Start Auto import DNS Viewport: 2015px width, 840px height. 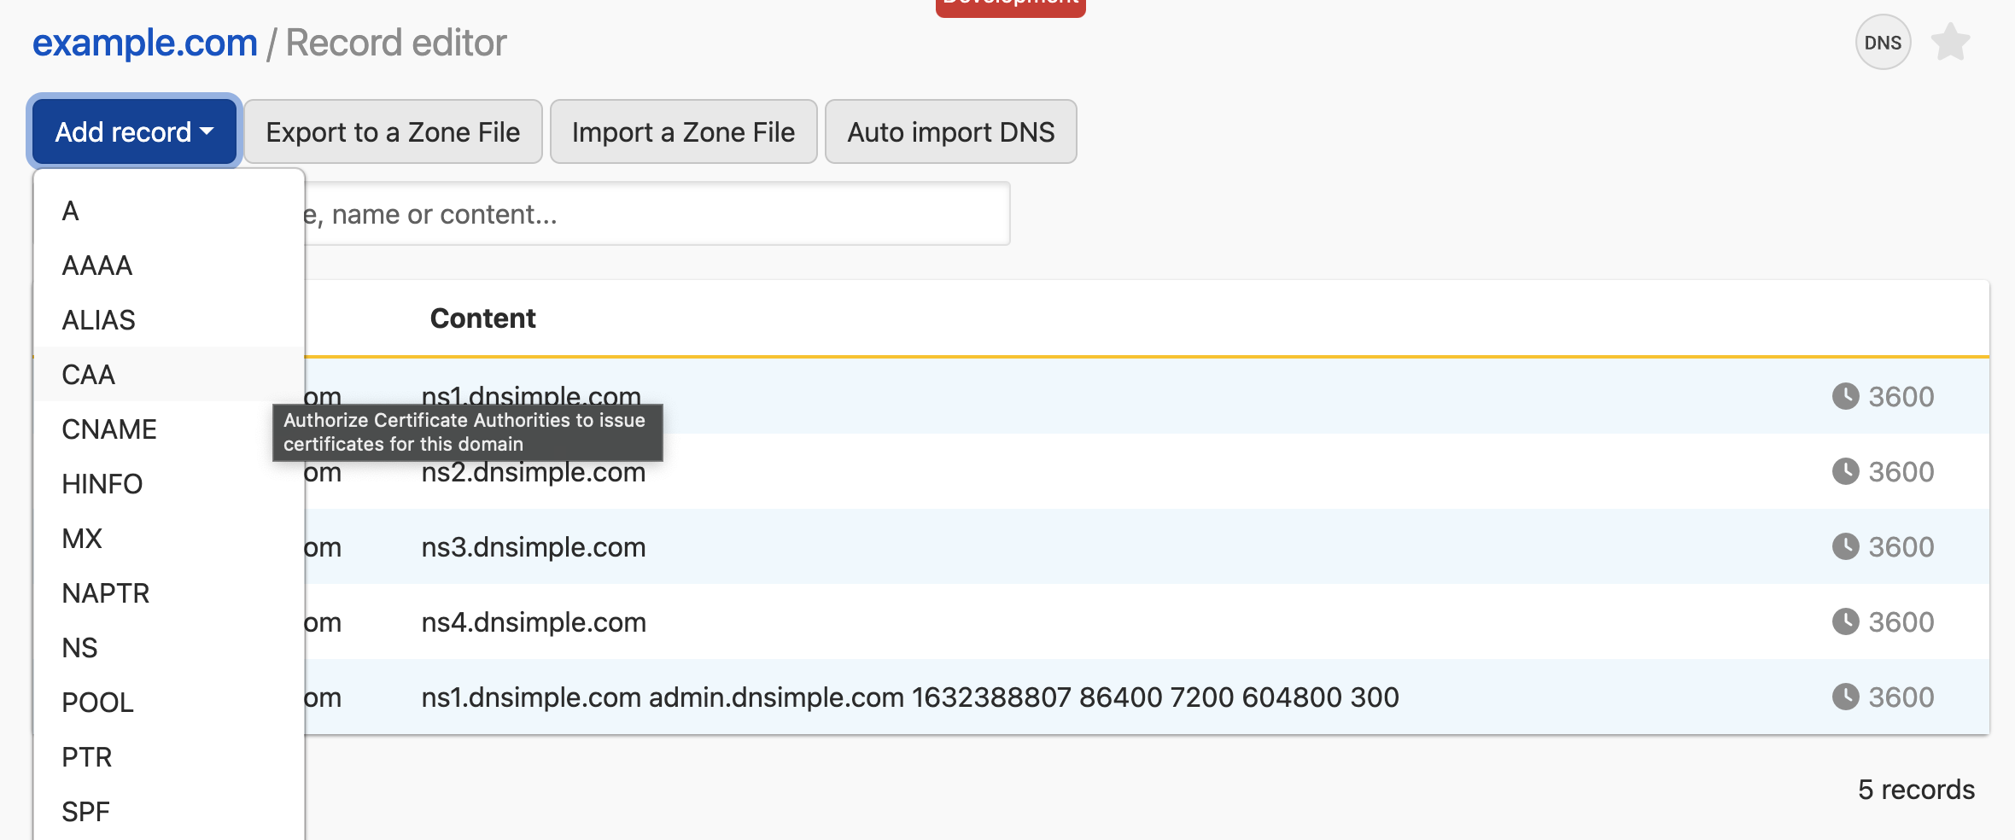point(950,131)
